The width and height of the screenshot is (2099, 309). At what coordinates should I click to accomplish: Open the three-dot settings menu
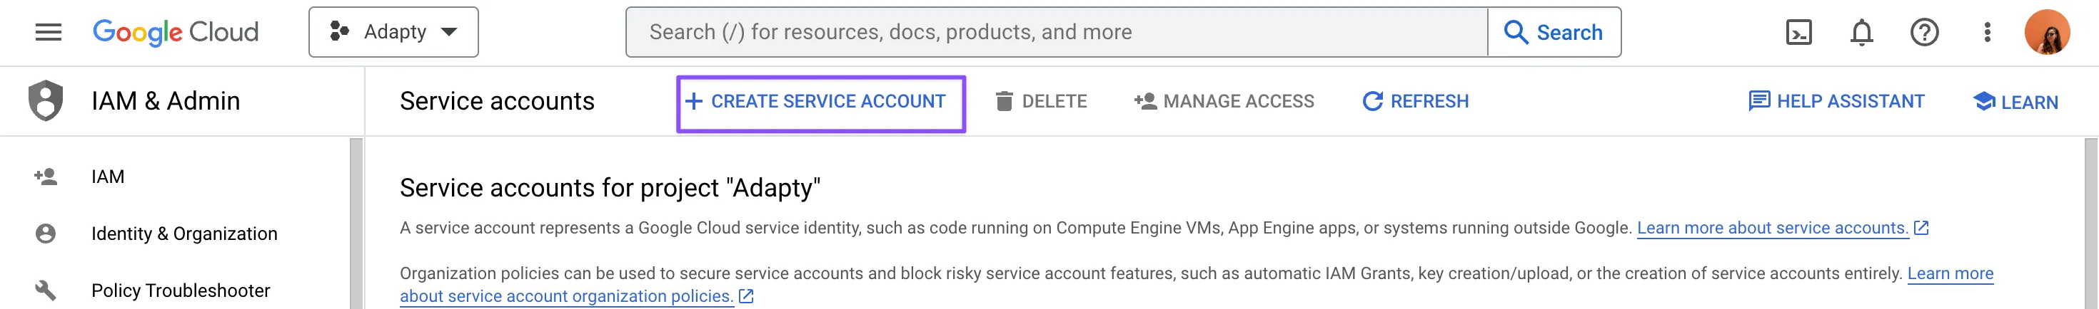coord(1988,33)
